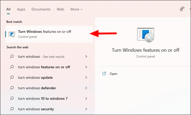Switch to the Apps tab
The image size is (191, 115).
point(21,9)
